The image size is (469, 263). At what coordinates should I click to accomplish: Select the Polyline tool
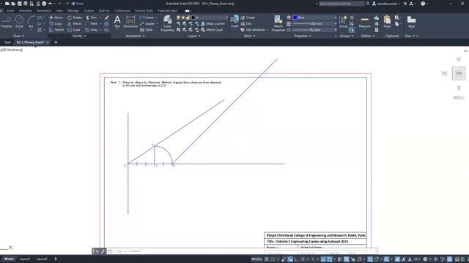tap(7, 22)
